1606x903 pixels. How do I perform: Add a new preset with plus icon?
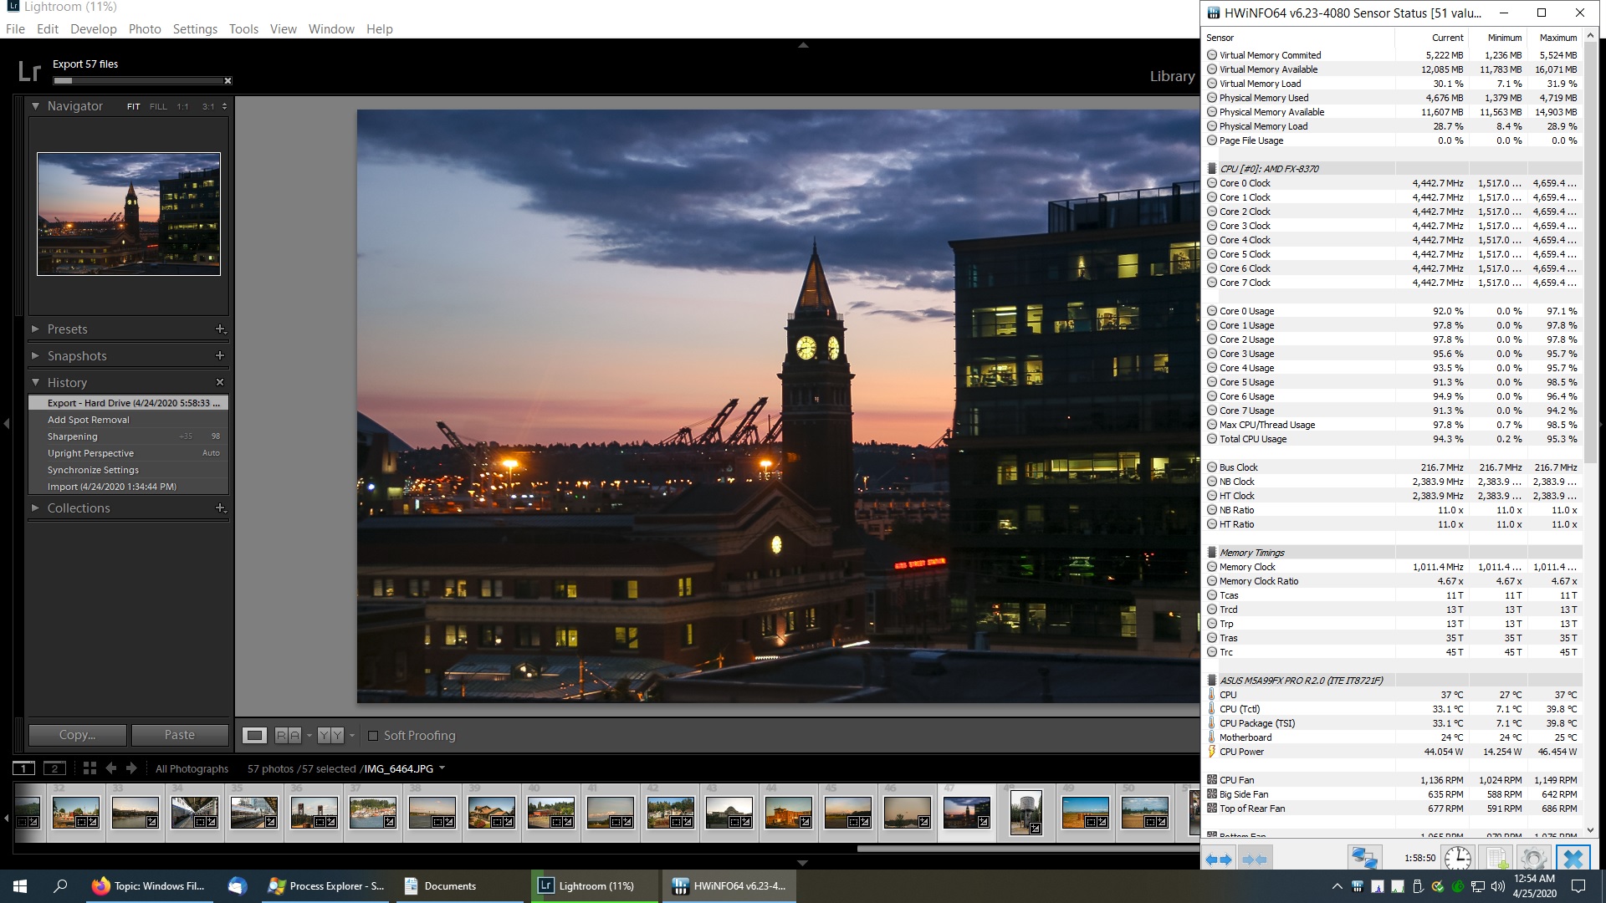tap(220, 329)
